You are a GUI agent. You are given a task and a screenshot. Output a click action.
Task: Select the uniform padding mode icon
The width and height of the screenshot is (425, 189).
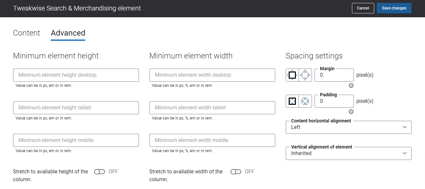[292, 101]
